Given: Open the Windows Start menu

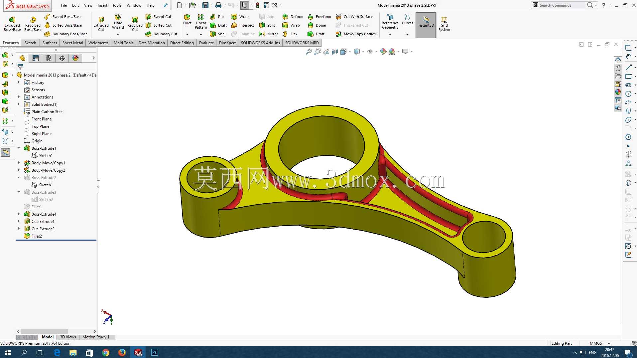Looking at the screenshot, I should tap(8, 352).
